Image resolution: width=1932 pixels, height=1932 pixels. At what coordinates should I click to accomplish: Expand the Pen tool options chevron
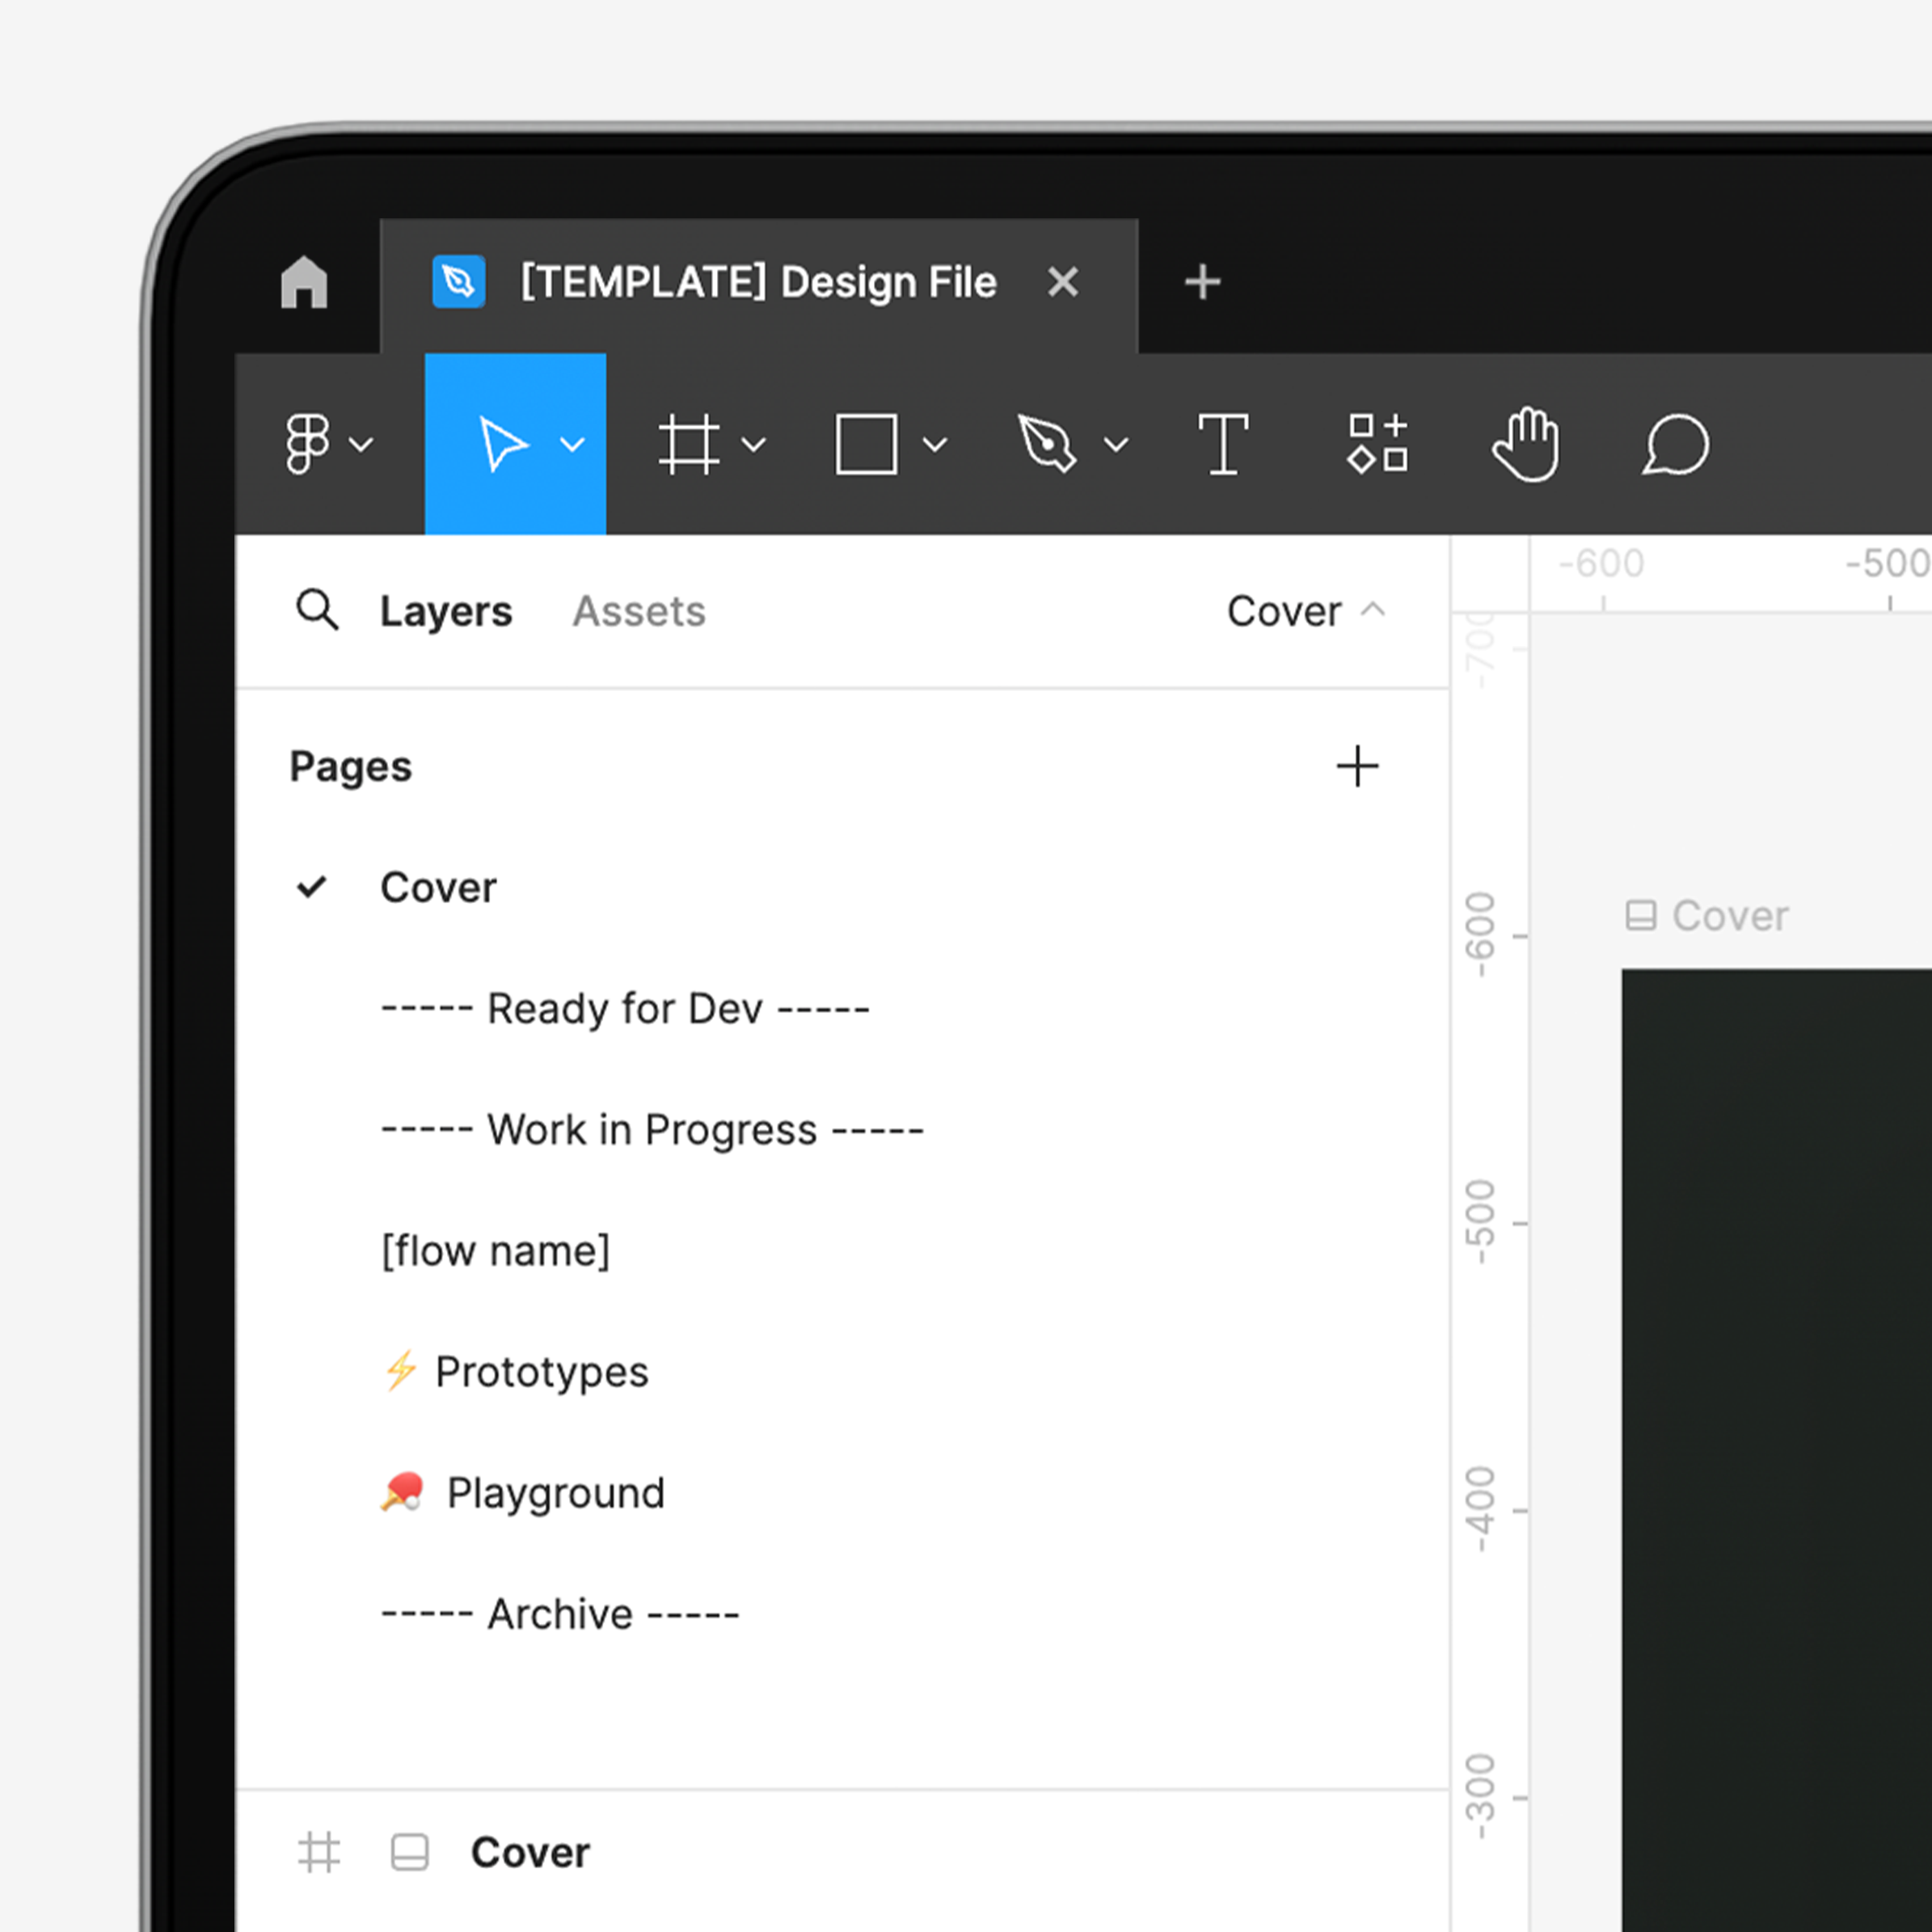pos(1116,444)
